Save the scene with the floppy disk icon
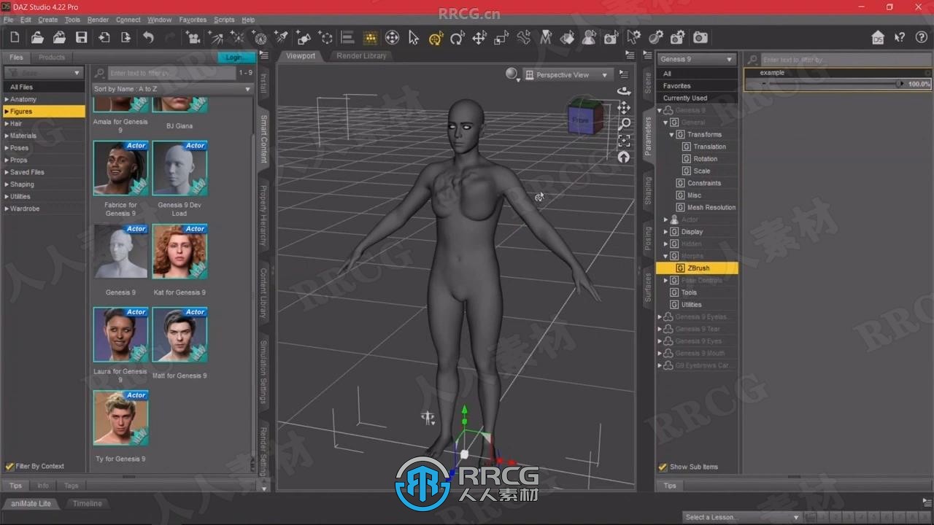 click(82, 37)
